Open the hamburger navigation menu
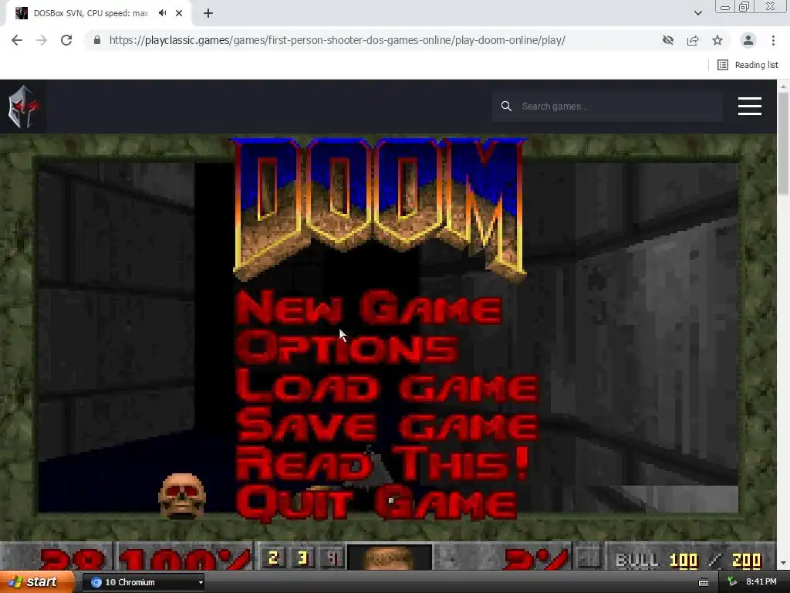The image size is (790, 593). pos(749,107)
